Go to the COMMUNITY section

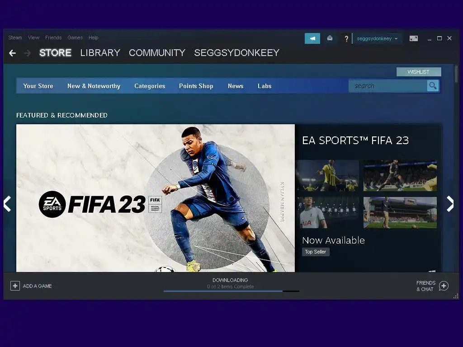tap(157, 53)
